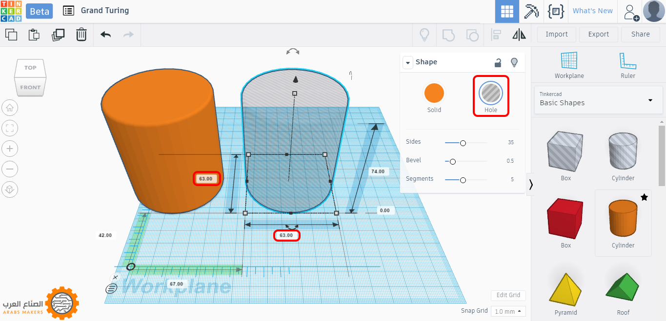Viewport: 666px width, 321px height.
Task: Click the Group shapes icon
Action: pos(448,35)
